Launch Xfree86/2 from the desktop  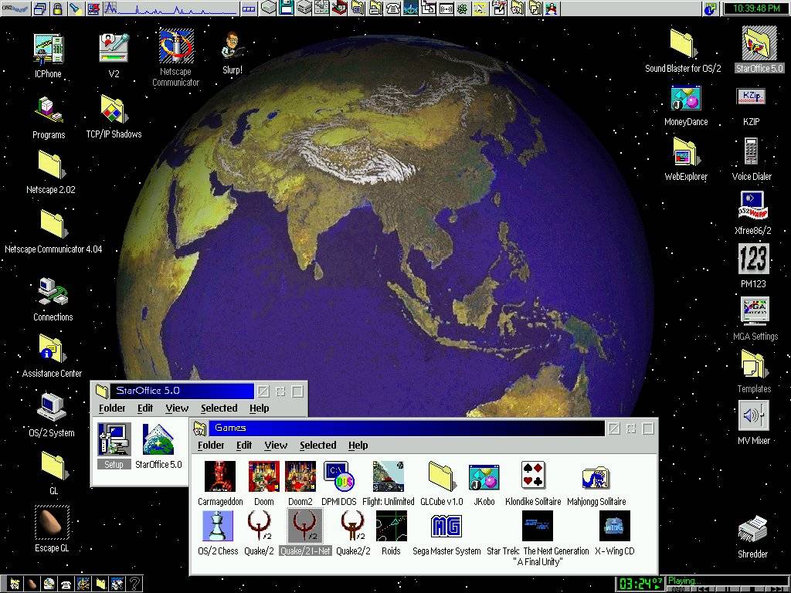(752, 213)
